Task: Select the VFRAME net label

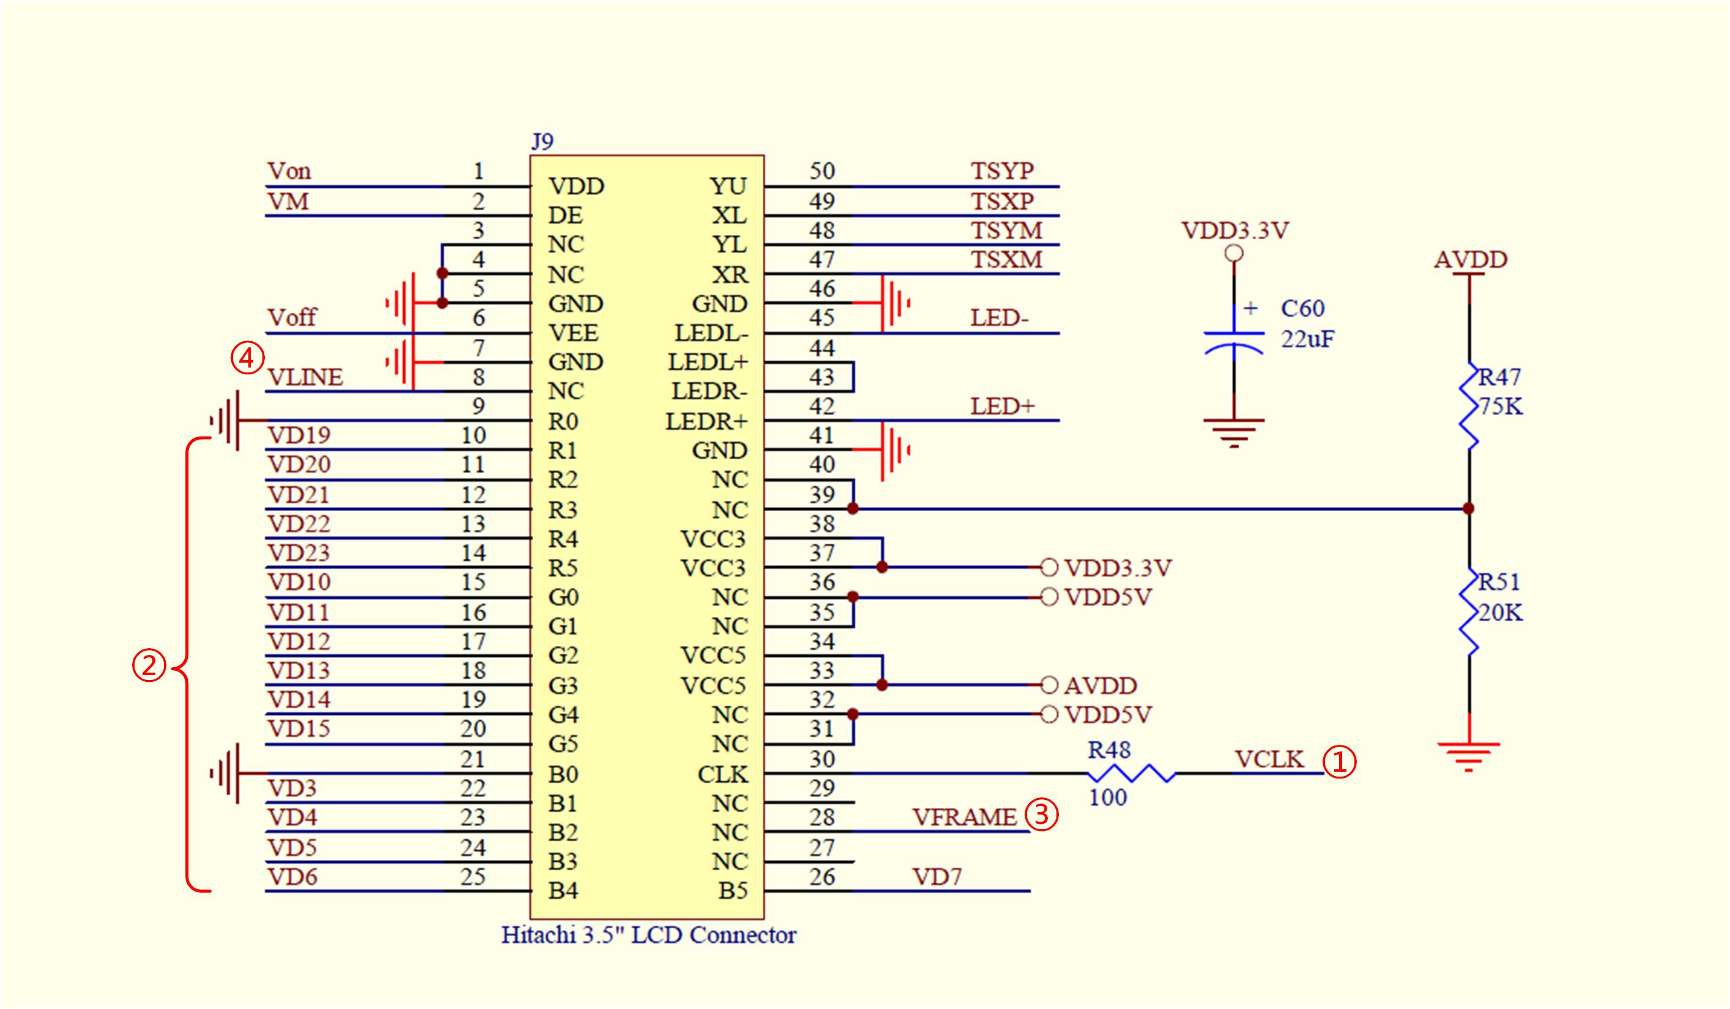Action: pos(965,818)
